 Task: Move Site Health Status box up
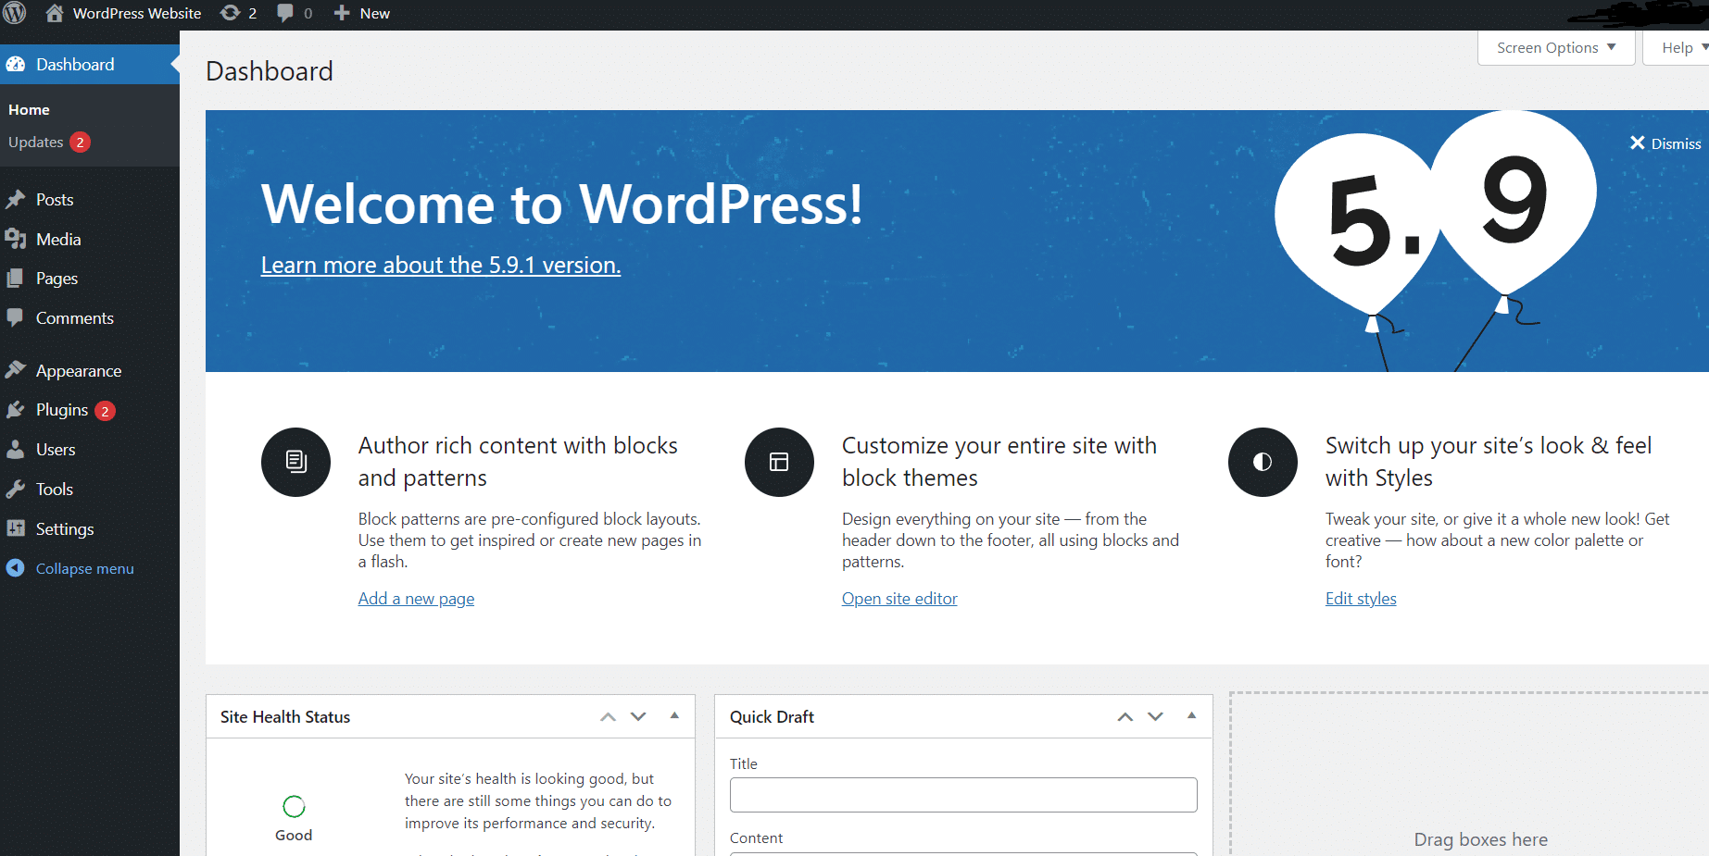[x=608, y=717]
